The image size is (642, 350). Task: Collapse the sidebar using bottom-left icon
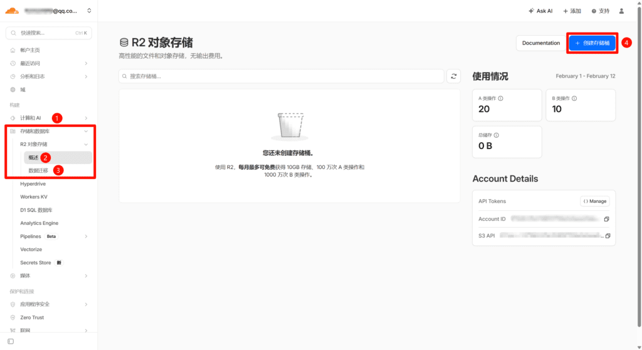pyautogui.click(x=11, y=341)
